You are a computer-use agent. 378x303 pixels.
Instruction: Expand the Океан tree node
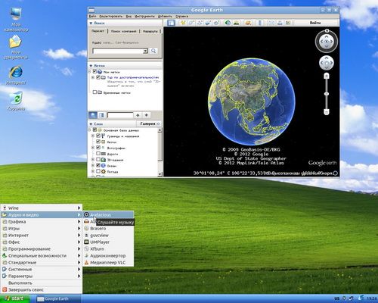pyautogui.click(x=93, y=165)
